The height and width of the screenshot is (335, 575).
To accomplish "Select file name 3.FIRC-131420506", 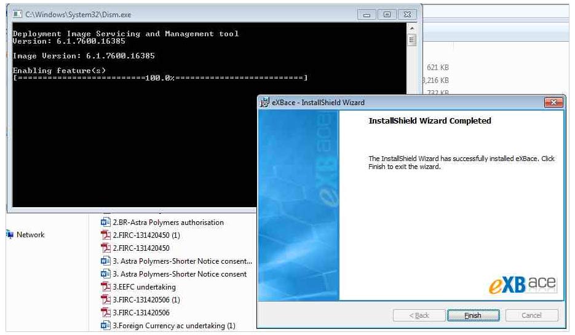I will pos(141,313).
